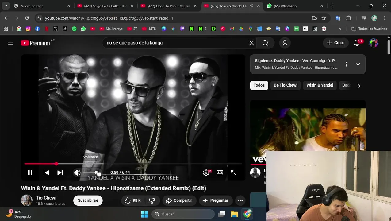Start voice search with the microphone
The width and height of the screenshot is (391, 221).
(x=285, y=43)
